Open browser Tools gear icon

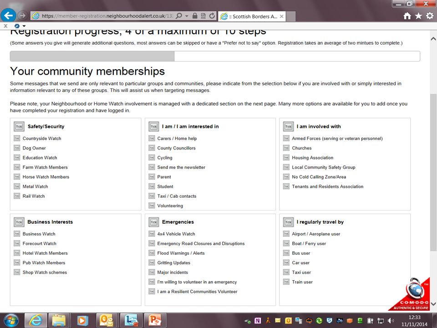click(430, 16)
